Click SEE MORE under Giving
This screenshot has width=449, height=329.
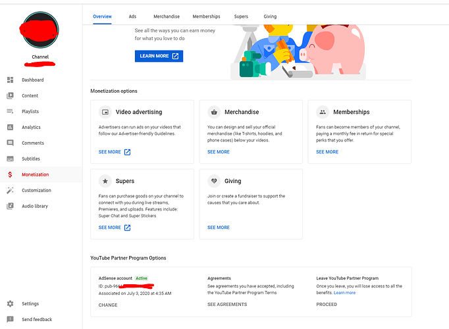219,228
